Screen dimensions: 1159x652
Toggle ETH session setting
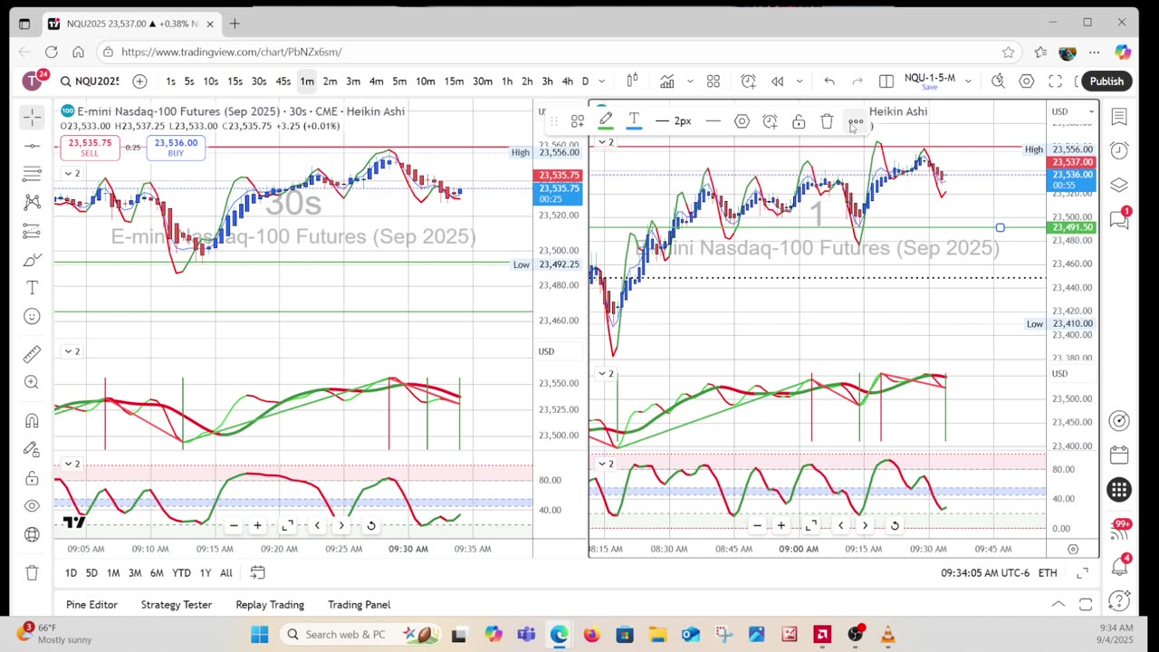pos(1048,572)
